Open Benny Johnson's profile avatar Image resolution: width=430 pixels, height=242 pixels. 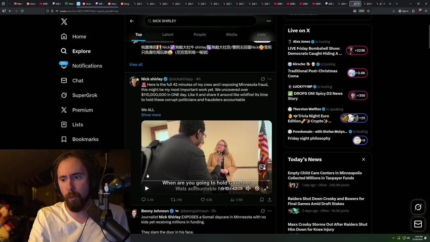(134, 213)
